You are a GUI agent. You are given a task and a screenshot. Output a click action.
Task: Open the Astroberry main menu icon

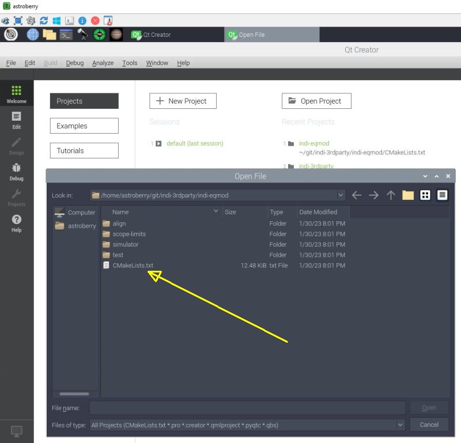point(11,35)
